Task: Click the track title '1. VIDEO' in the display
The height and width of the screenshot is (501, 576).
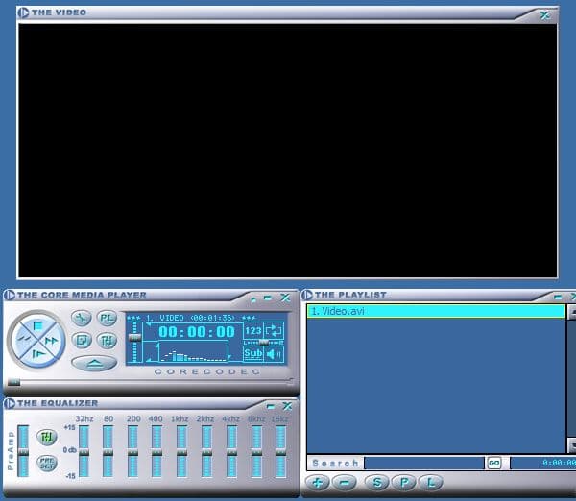Action: tap(165, 318)
